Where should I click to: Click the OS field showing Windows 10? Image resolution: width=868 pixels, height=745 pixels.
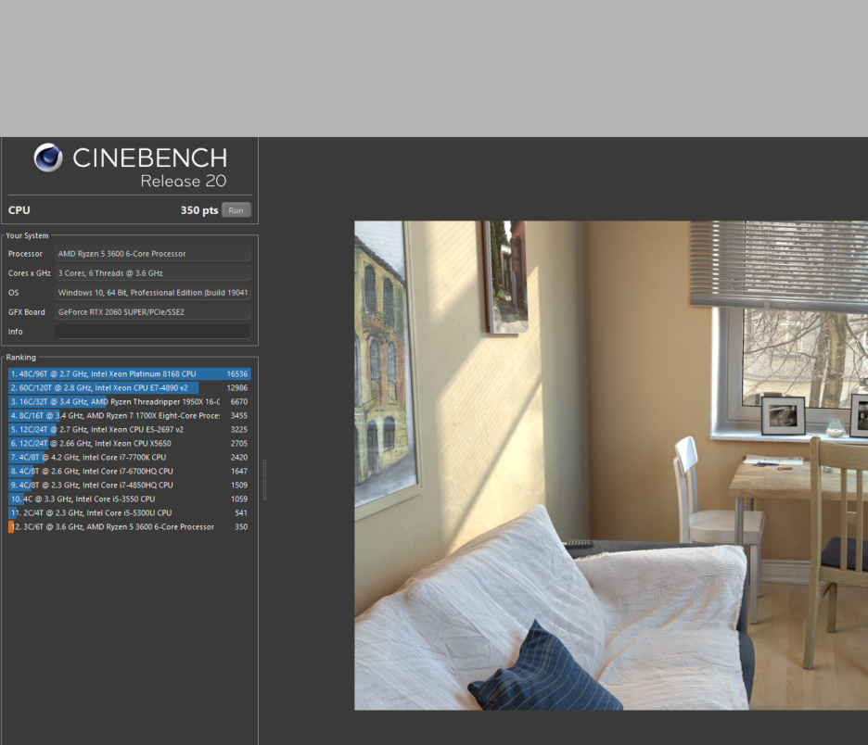pos(153,292)
